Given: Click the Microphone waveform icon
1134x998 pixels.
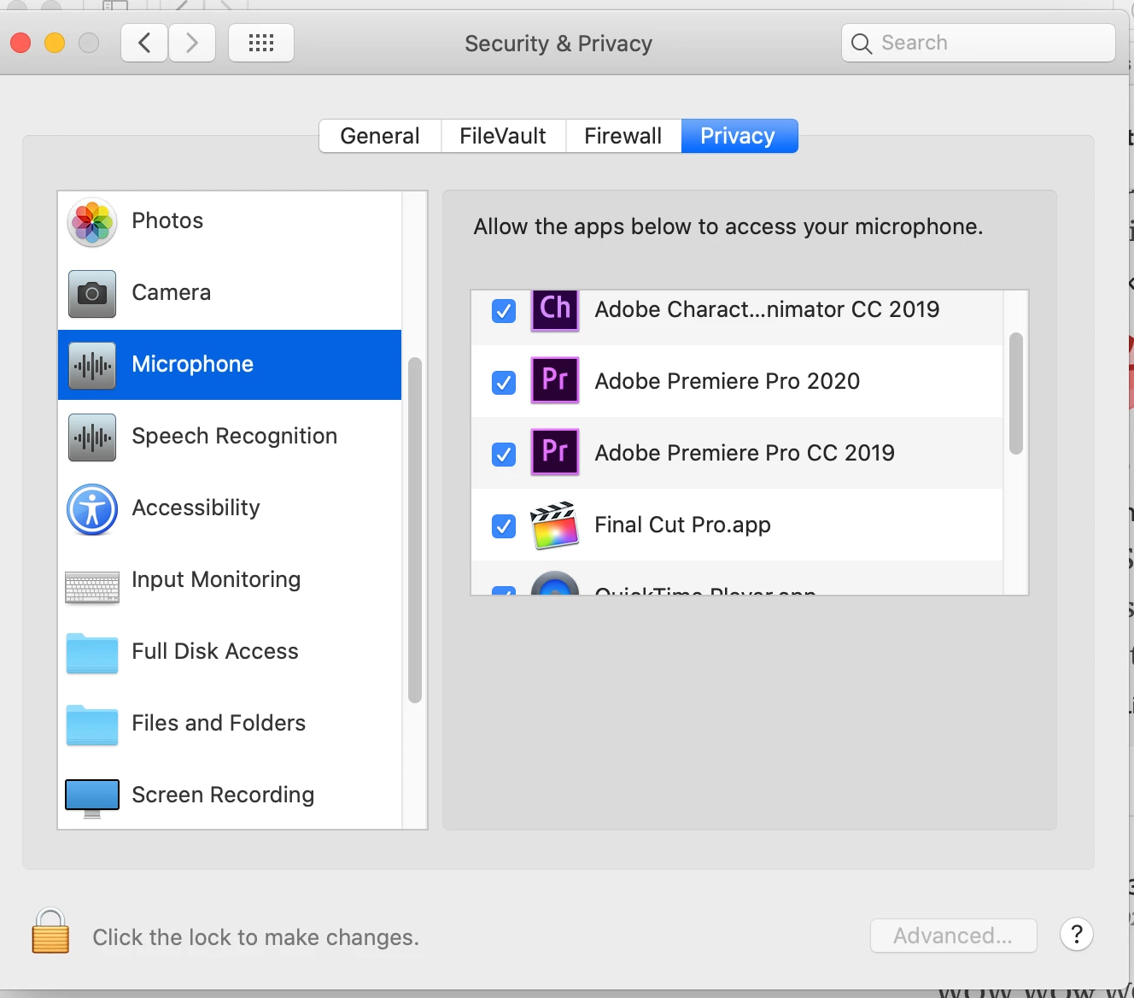Looking at the screenshot, I should 92,366.
